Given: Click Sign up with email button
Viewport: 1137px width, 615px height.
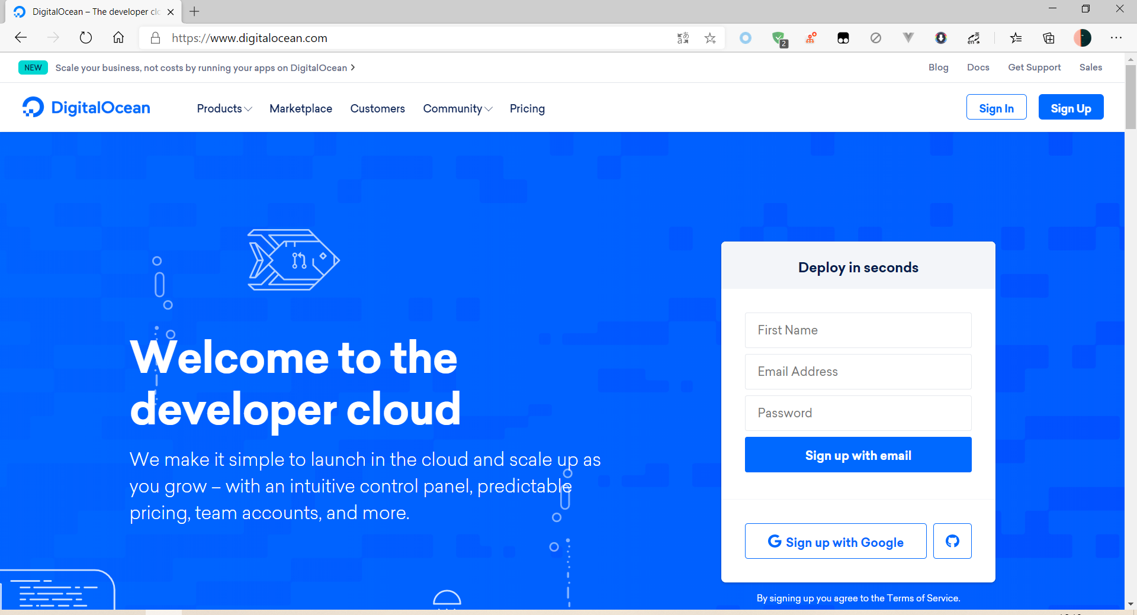Looking at the screenshot, I should (858, 455).
